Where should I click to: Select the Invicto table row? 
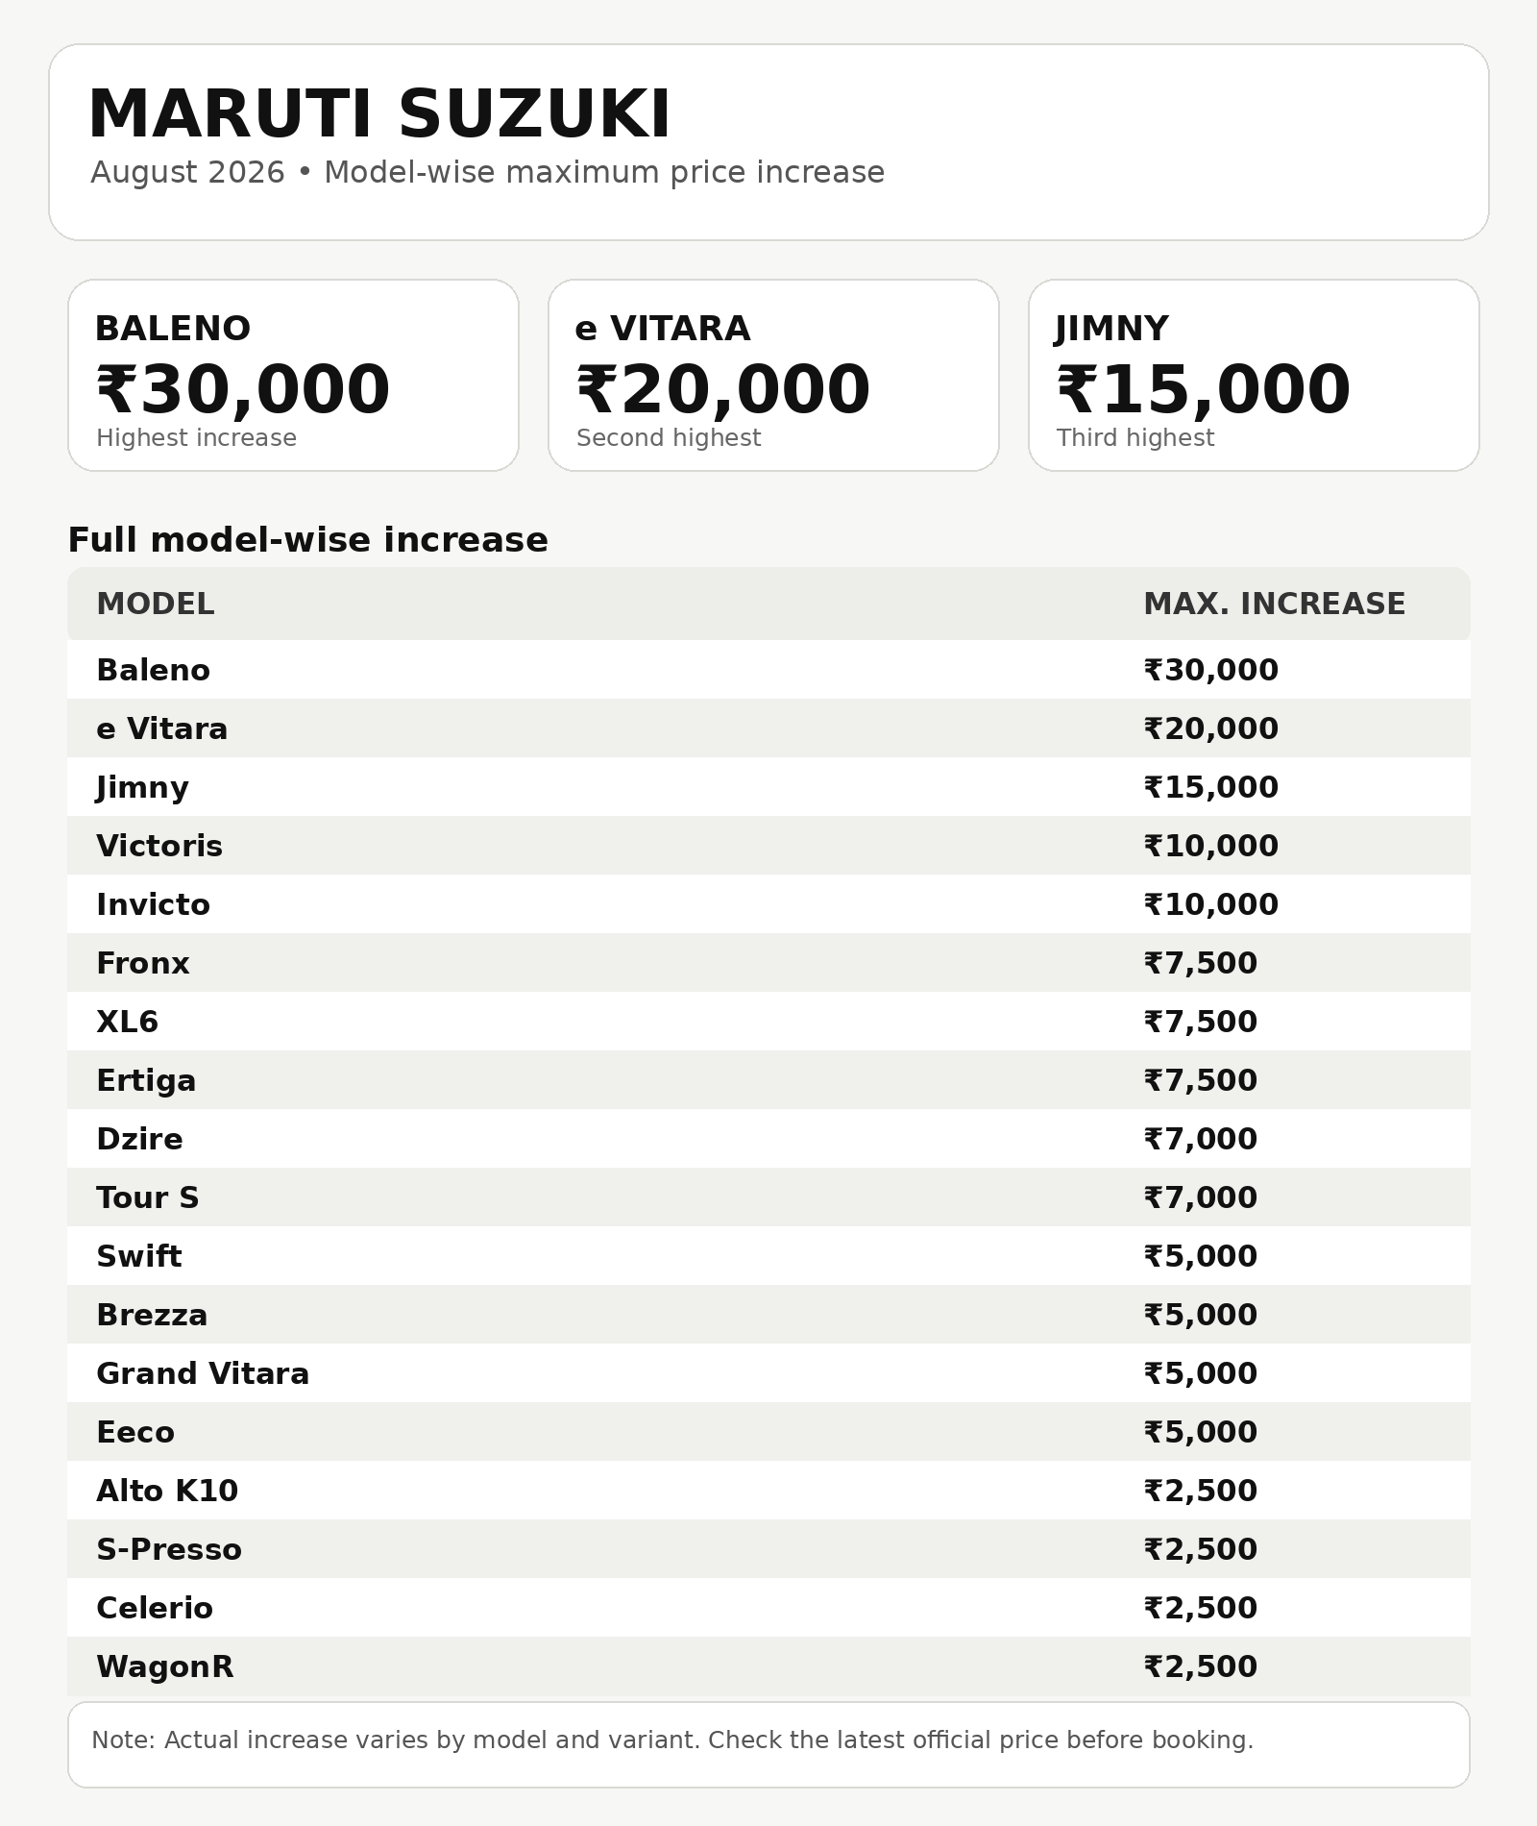click(x=768, y=904)
